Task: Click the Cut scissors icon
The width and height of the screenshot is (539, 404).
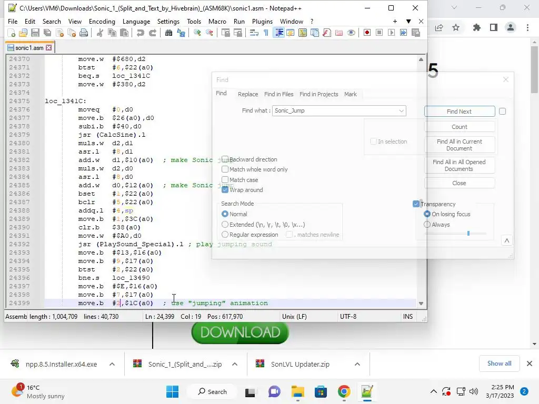Action: 100,33
